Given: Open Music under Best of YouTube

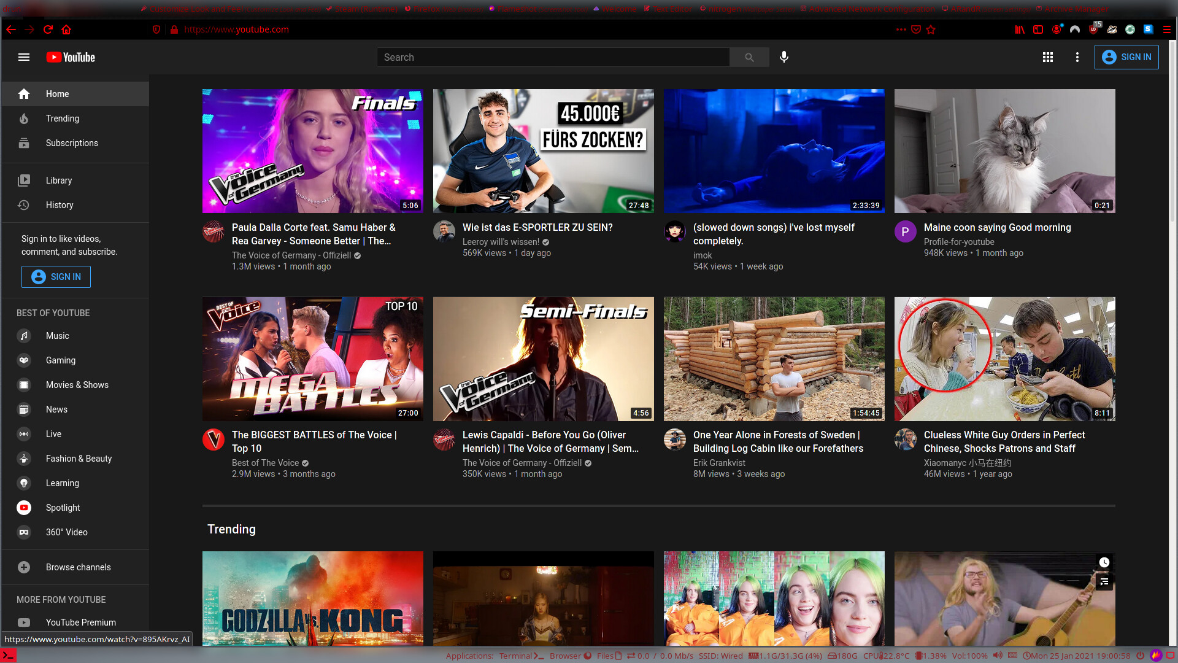Looking at the screenshot, I should (x=75, y=336).
